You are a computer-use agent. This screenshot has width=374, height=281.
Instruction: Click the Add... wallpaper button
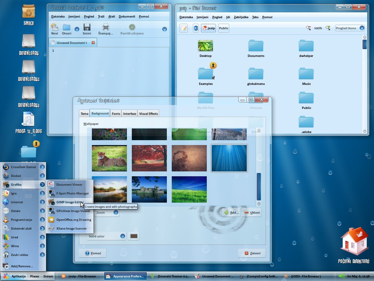pyautogui.click(x=231, y=212)
